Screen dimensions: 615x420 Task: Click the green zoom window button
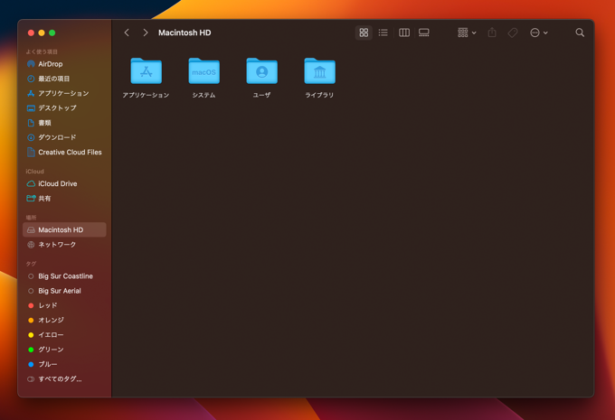tap(52, 33)
